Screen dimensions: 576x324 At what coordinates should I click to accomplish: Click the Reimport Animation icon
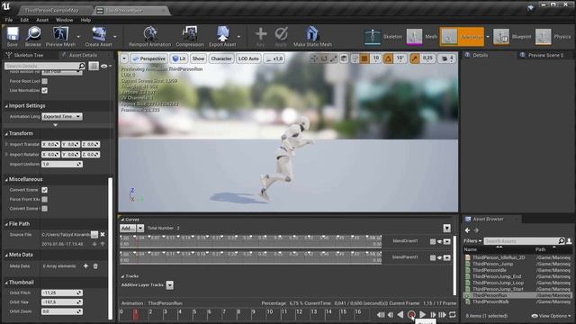(x=150, y=36)
